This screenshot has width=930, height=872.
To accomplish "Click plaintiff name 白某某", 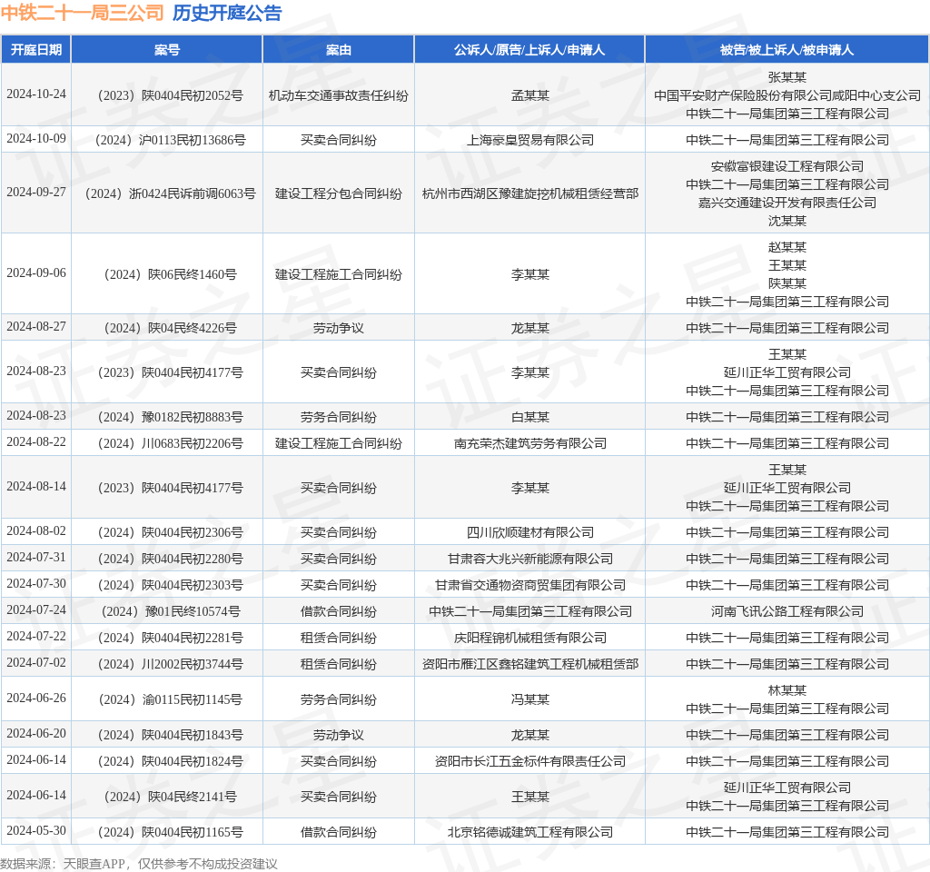I will tap(530, 417).
